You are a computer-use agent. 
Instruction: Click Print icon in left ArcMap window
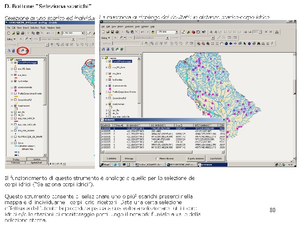coord(23,33)
